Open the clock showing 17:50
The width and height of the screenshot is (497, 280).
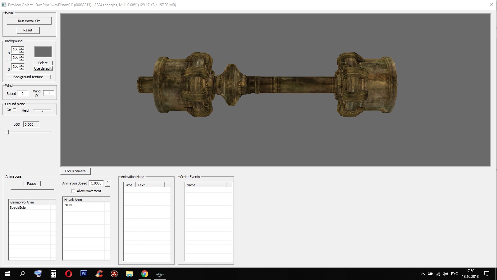click(470, 274)
